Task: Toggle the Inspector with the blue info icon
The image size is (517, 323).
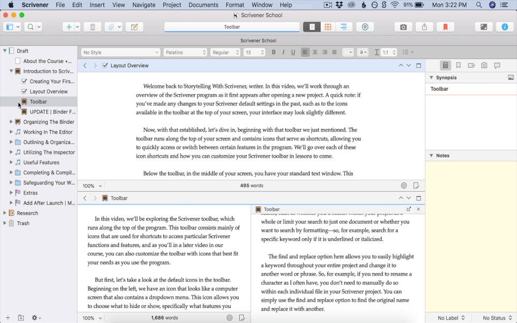Action: (505, 27)
